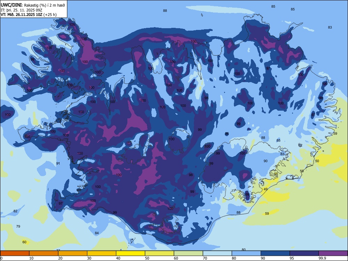Click the map value '91' off the west coast
This screenshot has width=348, height=261.
point(58,163)
